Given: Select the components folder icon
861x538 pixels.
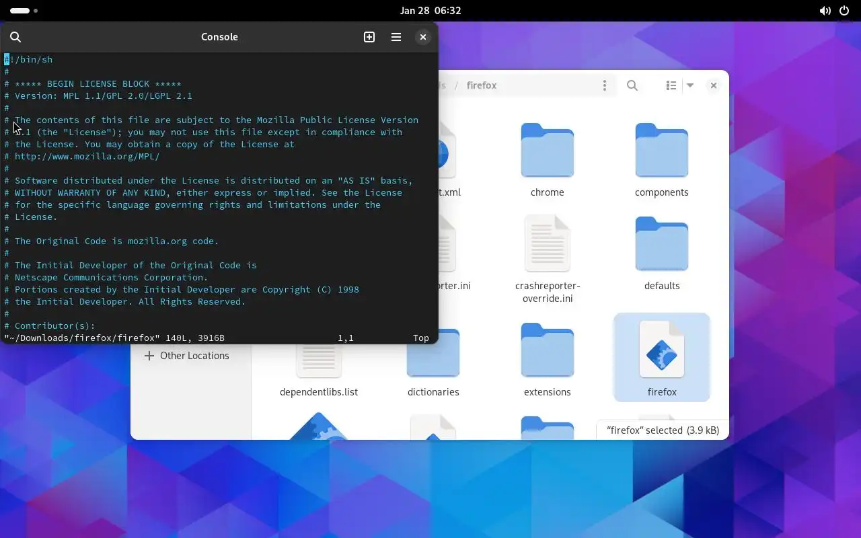Looking at the screenshot, I should [662, 151].
